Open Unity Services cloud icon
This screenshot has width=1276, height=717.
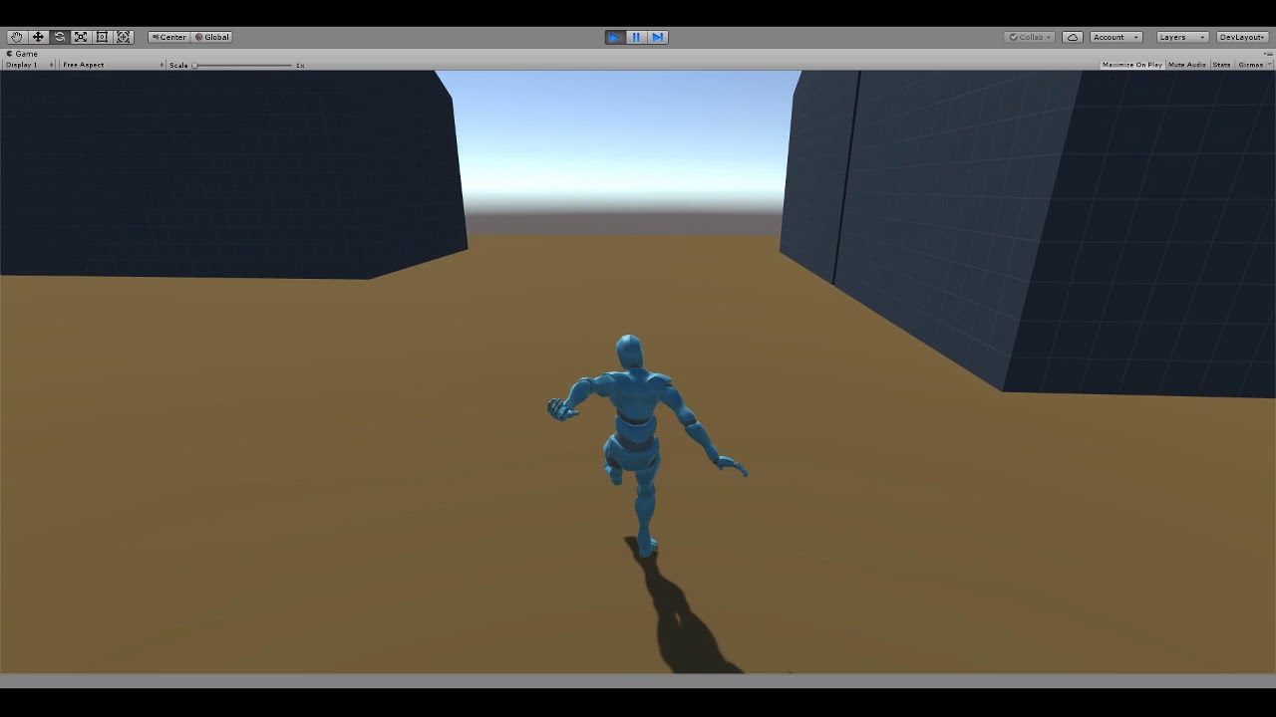pyautogui.click(x=1073, y=37)
